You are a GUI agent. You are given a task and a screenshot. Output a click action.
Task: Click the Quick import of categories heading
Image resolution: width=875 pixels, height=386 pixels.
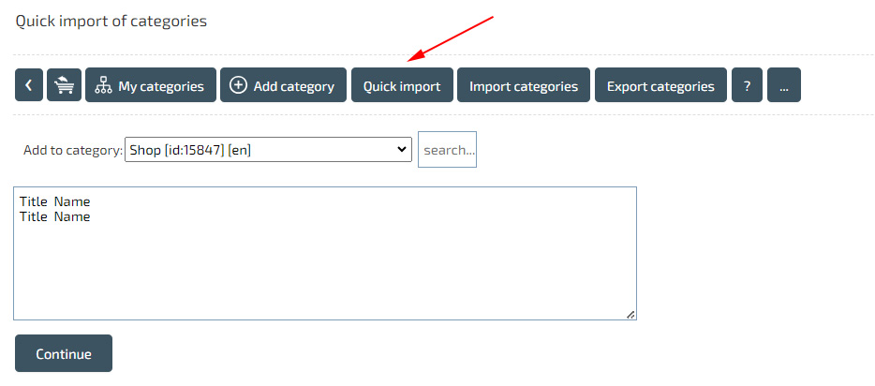tap(111, 21)
